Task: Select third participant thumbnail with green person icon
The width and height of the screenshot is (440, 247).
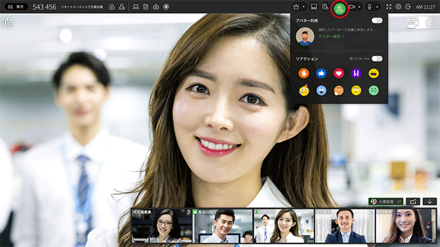Action: tap(283, 226)
